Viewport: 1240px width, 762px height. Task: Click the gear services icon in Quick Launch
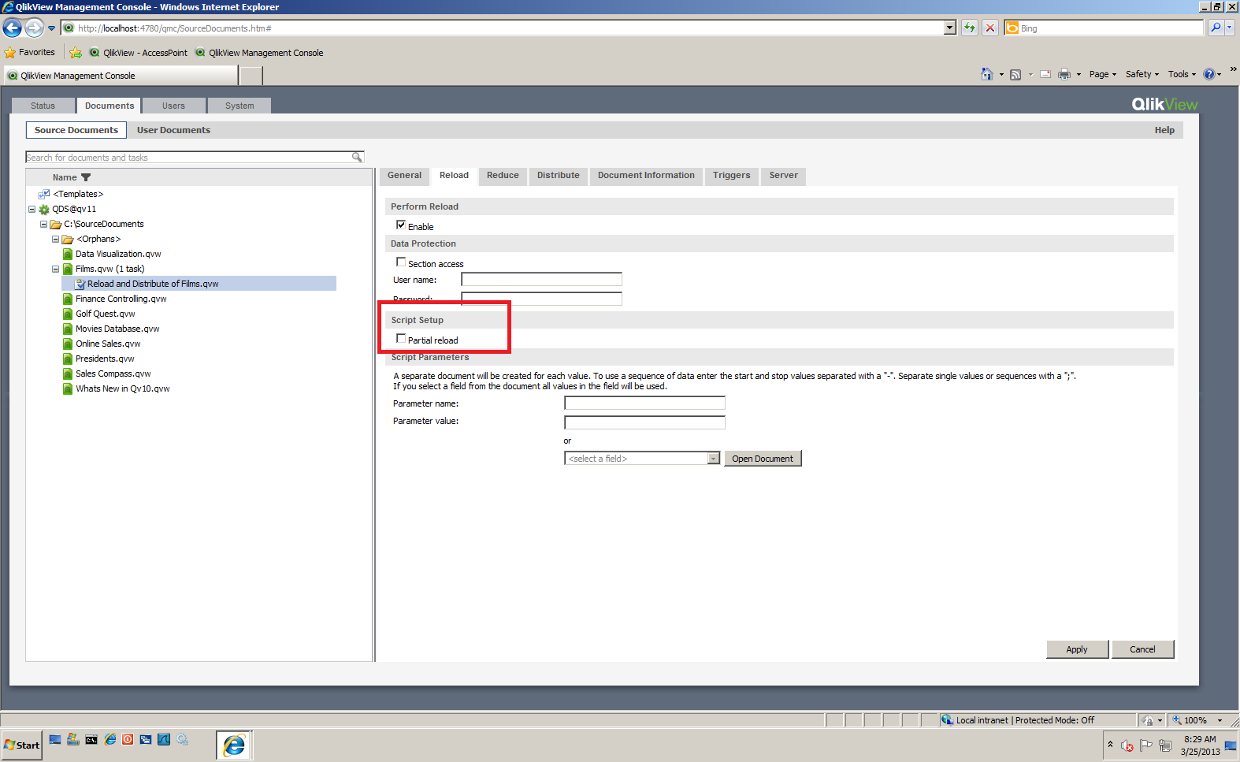pos(182,739)
